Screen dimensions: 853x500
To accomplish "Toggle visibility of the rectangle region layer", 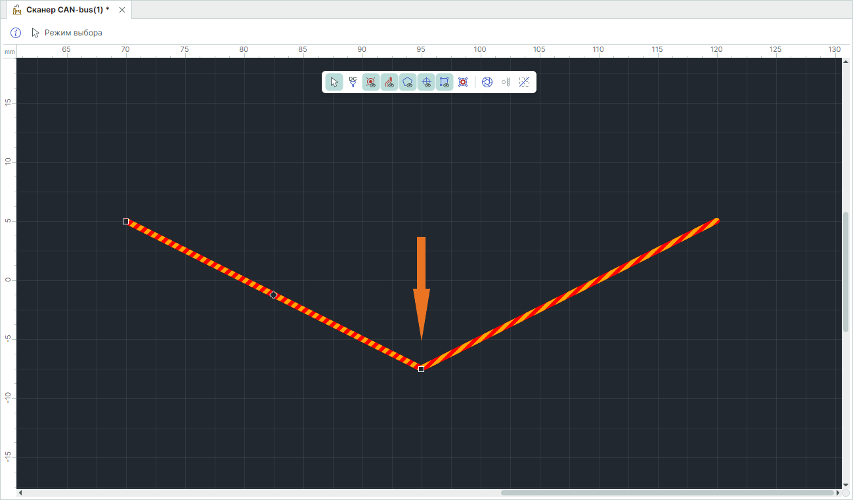I will (x=445, y=82).
